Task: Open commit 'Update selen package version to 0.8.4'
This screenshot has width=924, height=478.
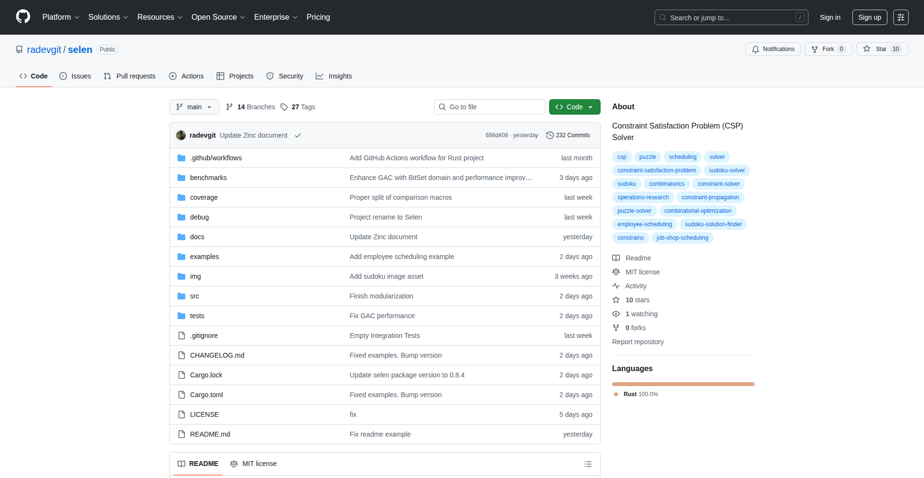Action: (407, 375)
